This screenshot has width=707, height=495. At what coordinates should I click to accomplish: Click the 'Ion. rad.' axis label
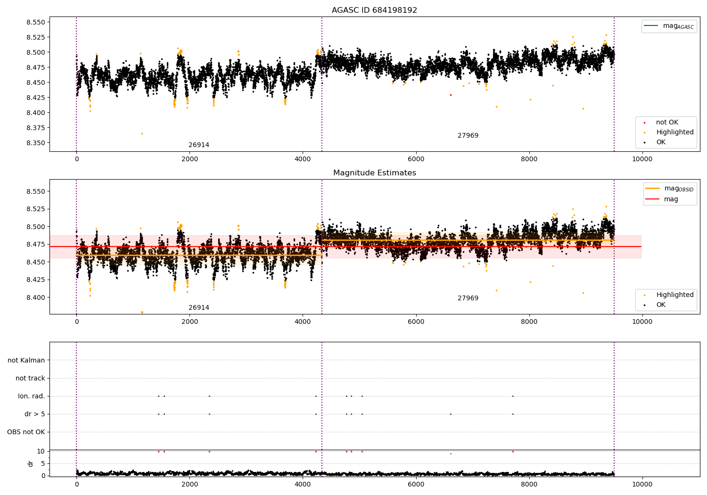(x=32, y=396)
